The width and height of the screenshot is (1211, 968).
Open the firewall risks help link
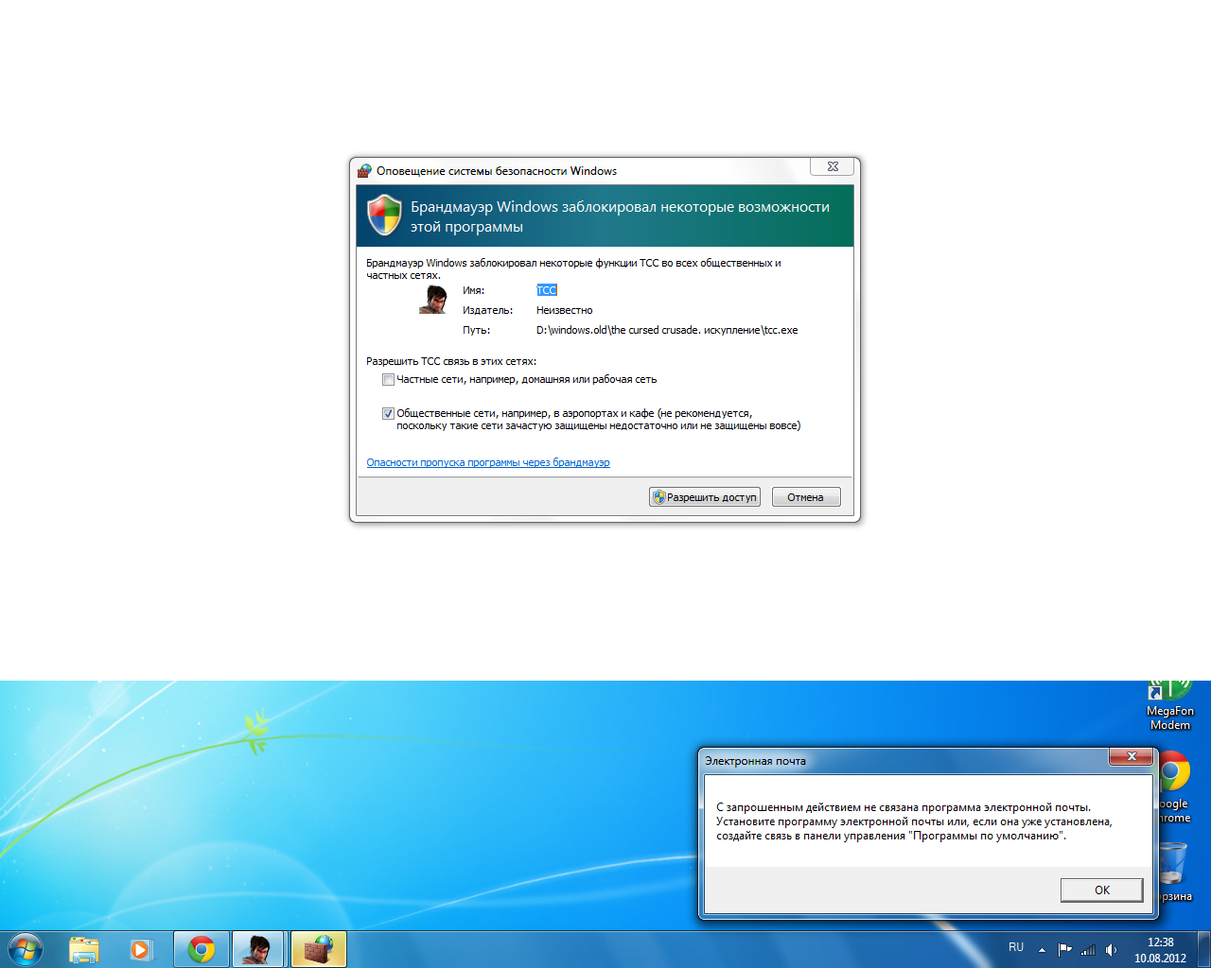(x=488, y=462)
